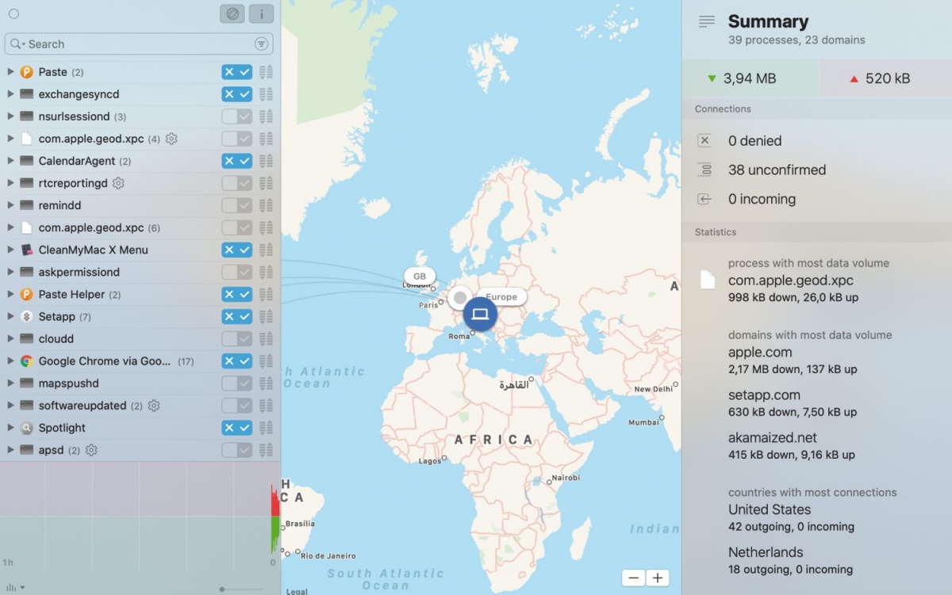This screenshot has height=595, width=952.
Task: Click the GB label on the map
Action: (x=420, y=277)
